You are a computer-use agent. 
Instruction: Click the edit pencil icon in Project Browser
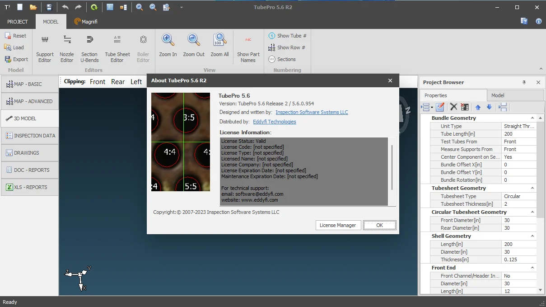[x=440, y=107]
